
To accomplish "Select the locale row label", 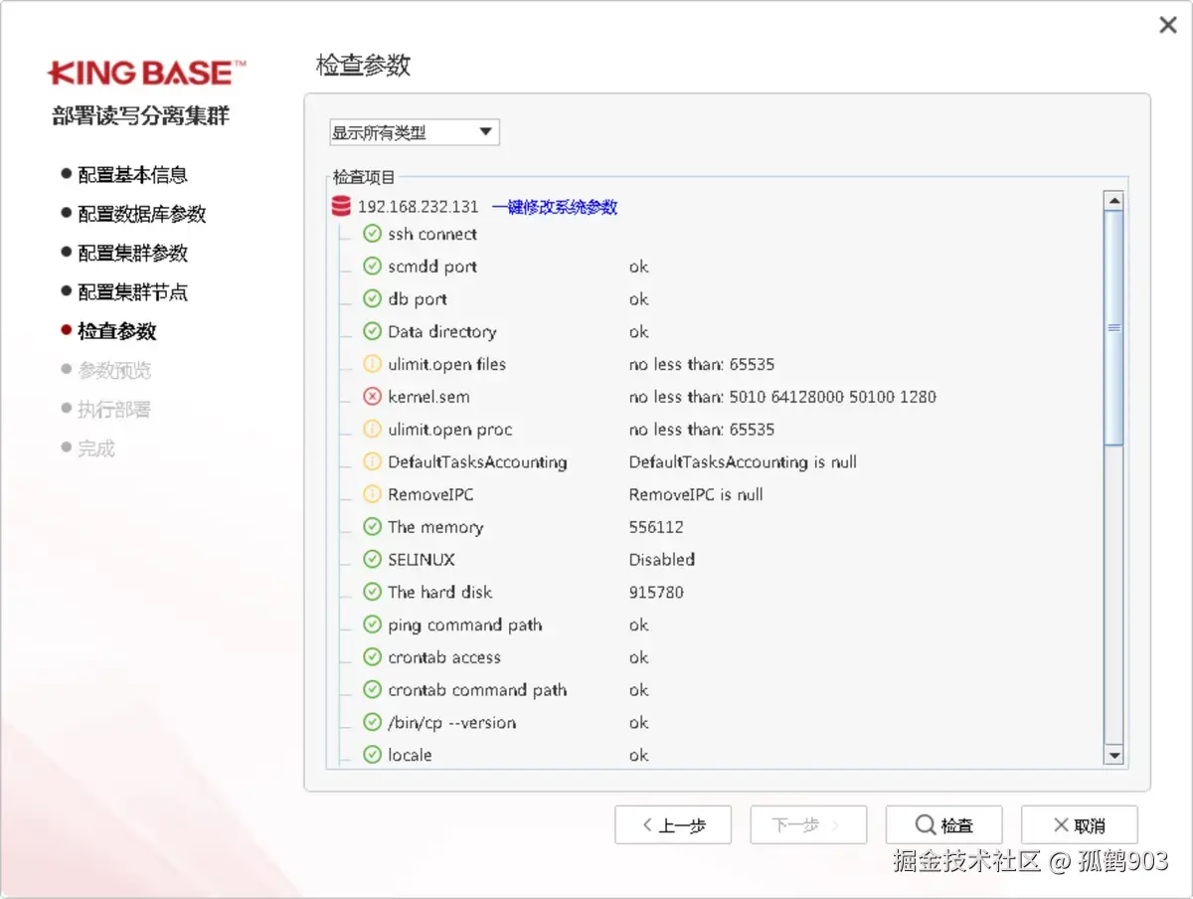I will click(x=410, y=755).
